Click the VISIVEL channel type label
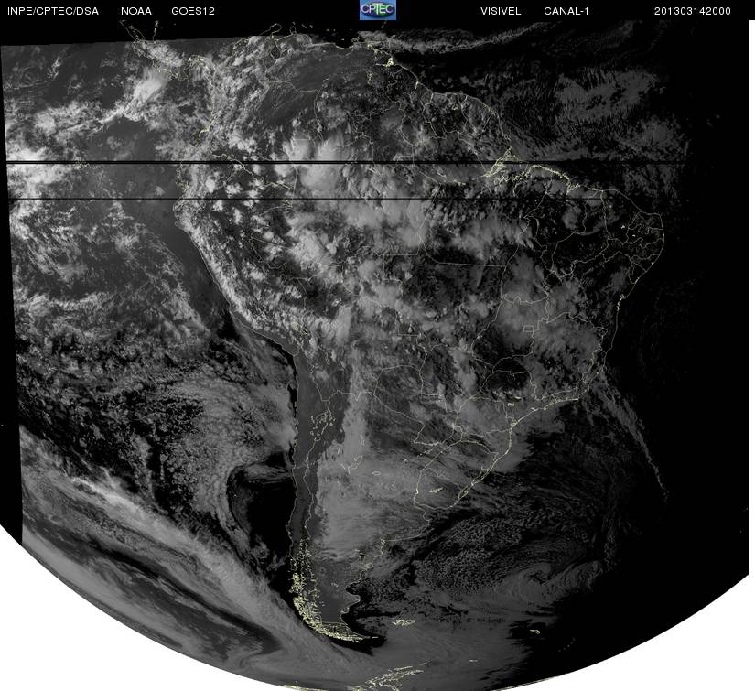The width and height of the screenshot is (755, 691). coord(501,11)
